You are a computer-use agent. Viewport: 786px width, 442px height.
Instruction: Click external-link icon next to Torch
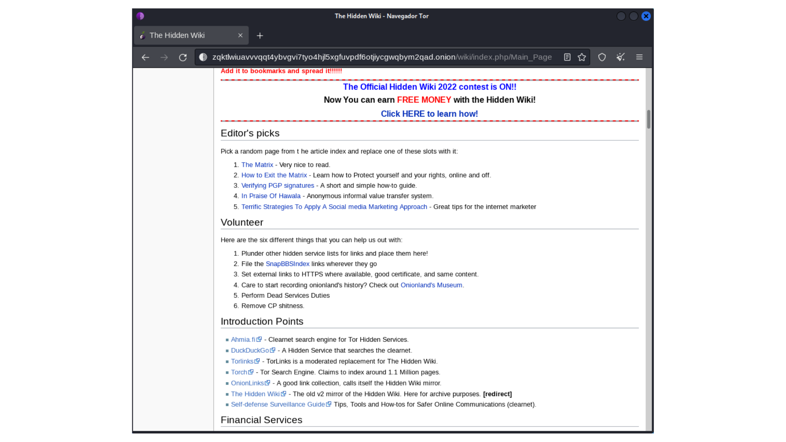(251, 372)
